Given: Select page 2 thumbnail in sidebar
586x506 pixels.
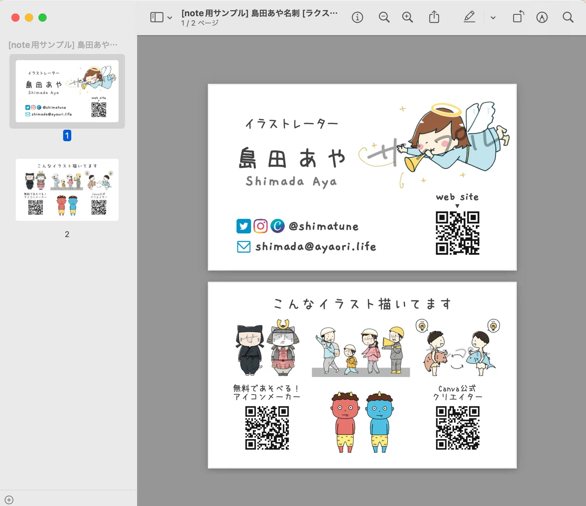Looking at the screenshot, I should [67, 190].
